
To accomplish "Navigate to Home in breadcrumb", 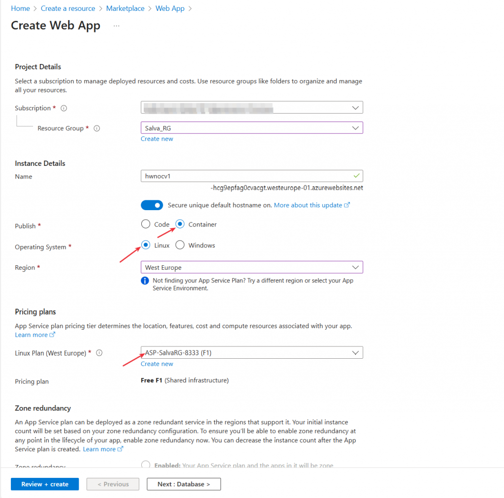I will pyautogui.click(x=20, y=8).
